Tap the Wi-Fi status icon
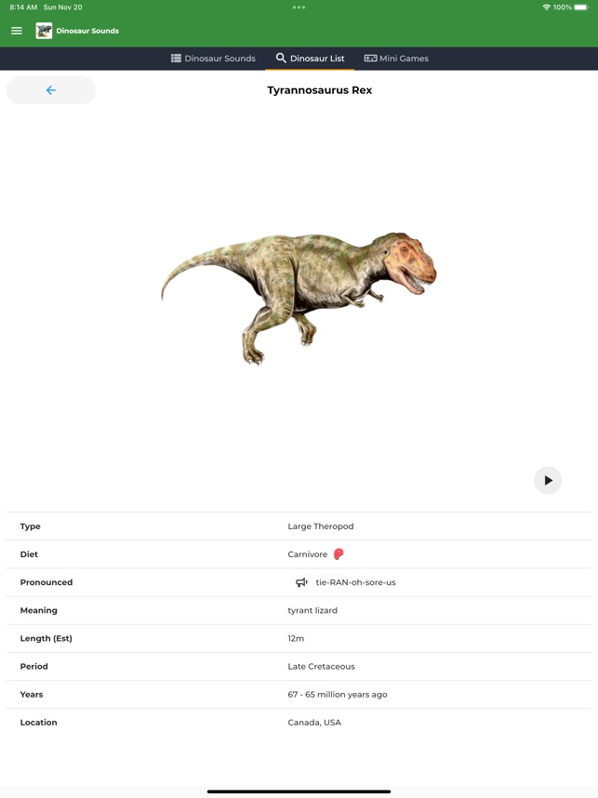The image size is (598, 798). pos(547,7)
